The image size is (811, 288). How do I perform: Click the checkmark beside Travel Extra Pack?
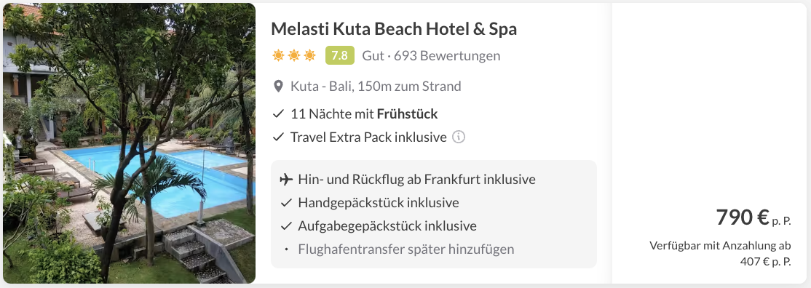click(278, 137)
